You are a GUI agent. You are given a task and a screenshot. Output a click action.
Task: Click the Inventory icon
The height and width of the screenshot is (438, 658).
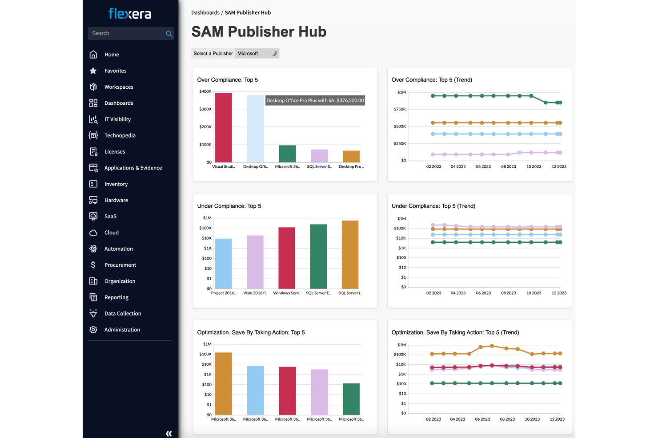[x=93, y=184]
